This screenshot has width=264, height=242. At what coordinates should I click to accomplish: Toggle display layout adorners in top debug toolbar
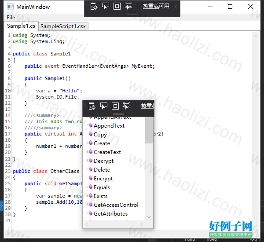pyautogui.click(x=117, y=6)
